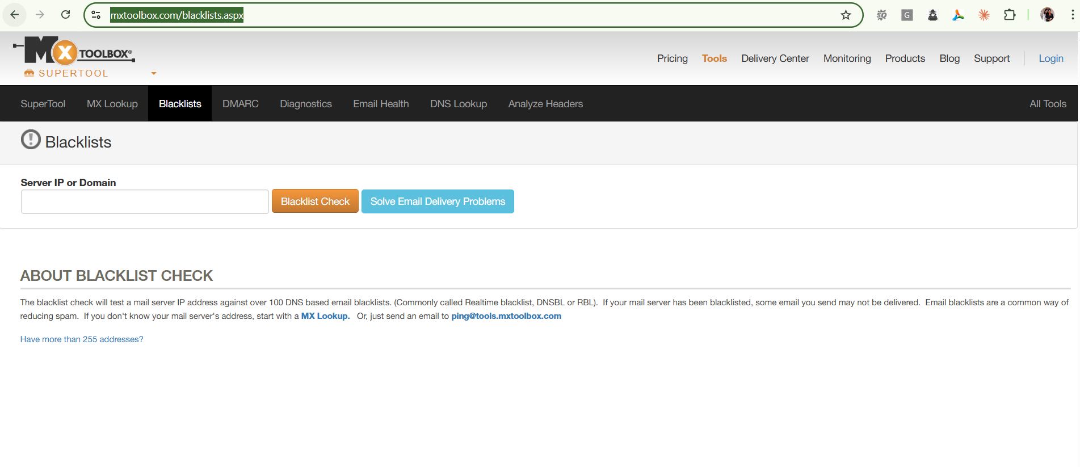
Task: Open the browser extensions puzzle icon
Action: pyautogui.click(x=1010, y=15)
